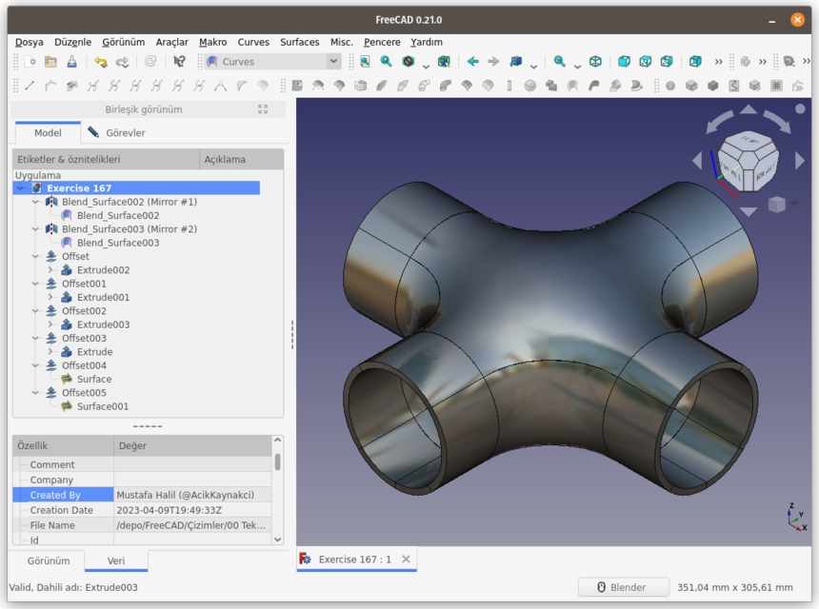Image resolution: width=819 pixels, height=609 pixels.
Task: Expand the Extrude002 tree item
Action: (x=50, y=270)
